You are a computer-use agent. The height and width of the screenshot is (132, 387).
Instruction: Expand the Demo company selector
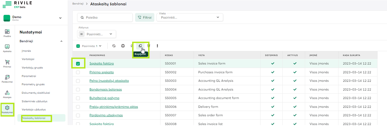point(60,18)
